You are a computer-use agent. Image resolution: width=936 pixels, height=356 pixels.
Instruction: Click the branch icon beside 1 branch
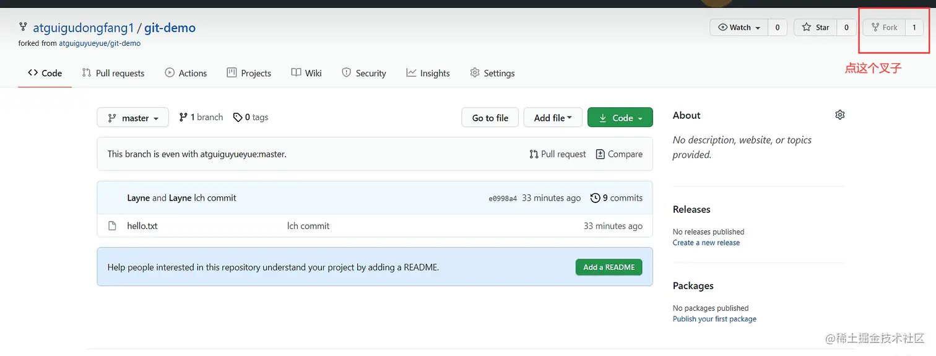point(183,117)
